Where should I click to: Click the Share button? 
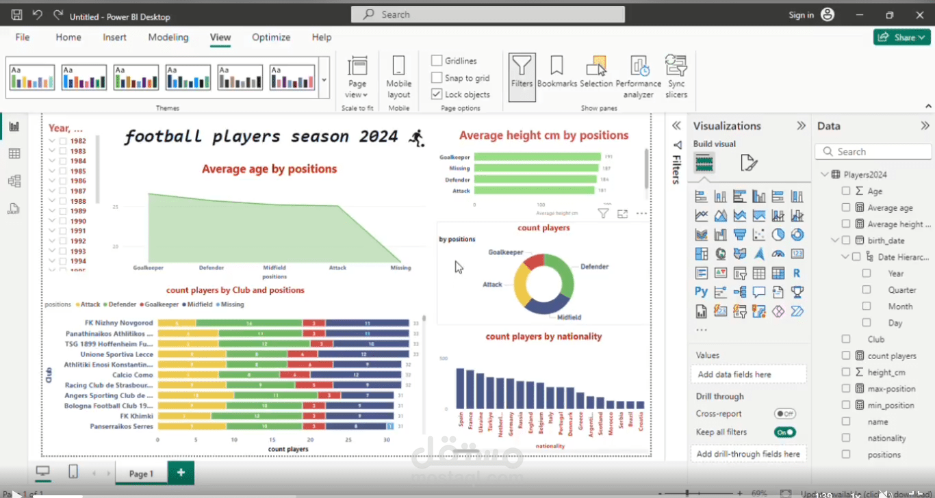click(x=901, y=37)
